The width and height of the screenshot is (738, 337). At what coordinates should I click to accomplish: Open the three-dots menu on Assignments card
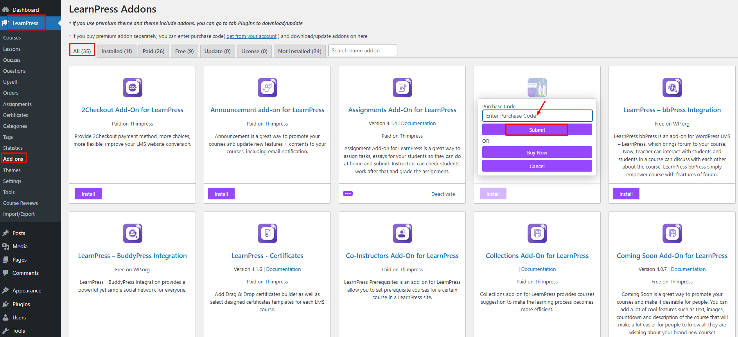(348, 194)
